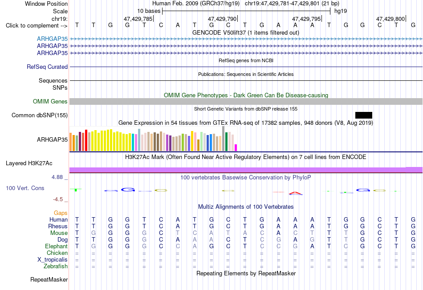
Task: Click the tall gray GTEx expression bar
Action: click(224, 139)
